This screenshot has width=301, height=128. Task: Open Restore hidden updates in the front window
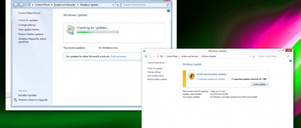point(157,79)
